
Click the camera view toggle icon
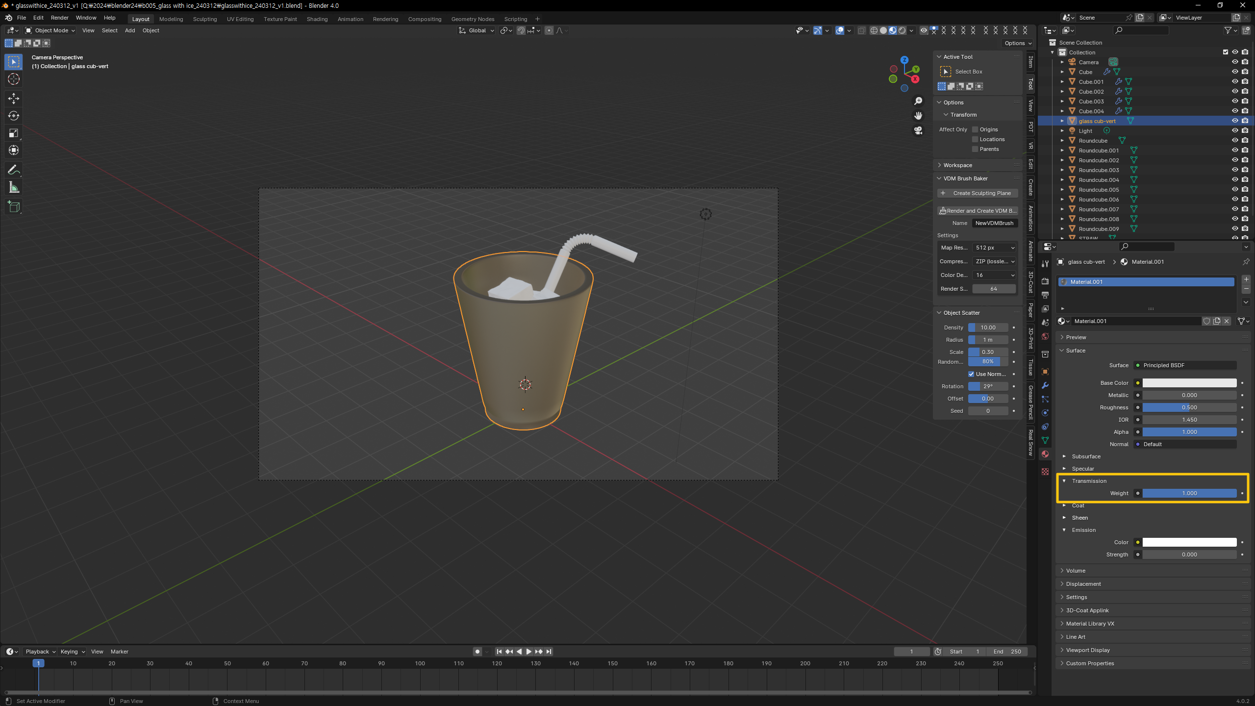click(918, 130)
